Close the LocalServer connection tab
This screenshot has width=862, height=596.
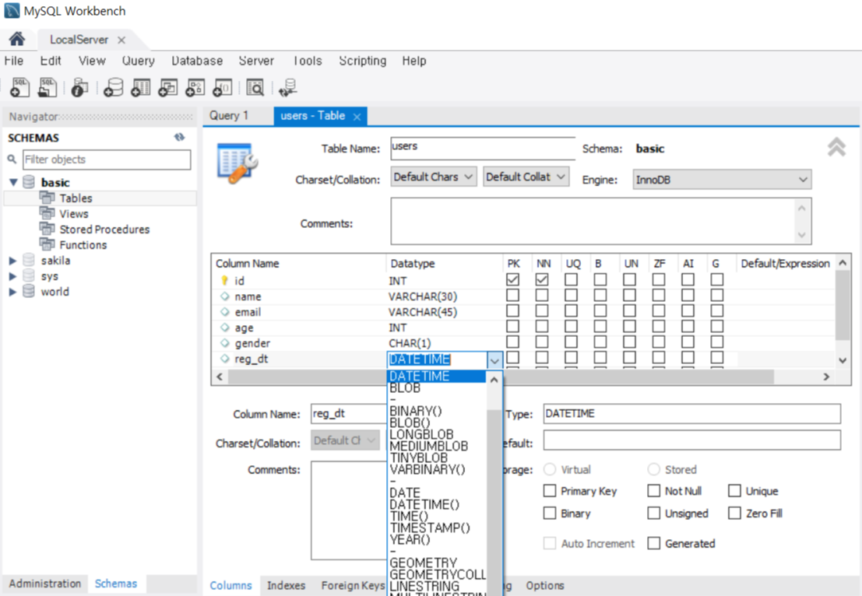[x=121, y=40]
